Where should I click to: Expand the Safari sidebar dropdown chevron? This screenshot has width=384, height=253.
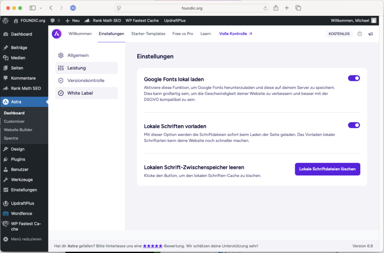click(41, 8)
